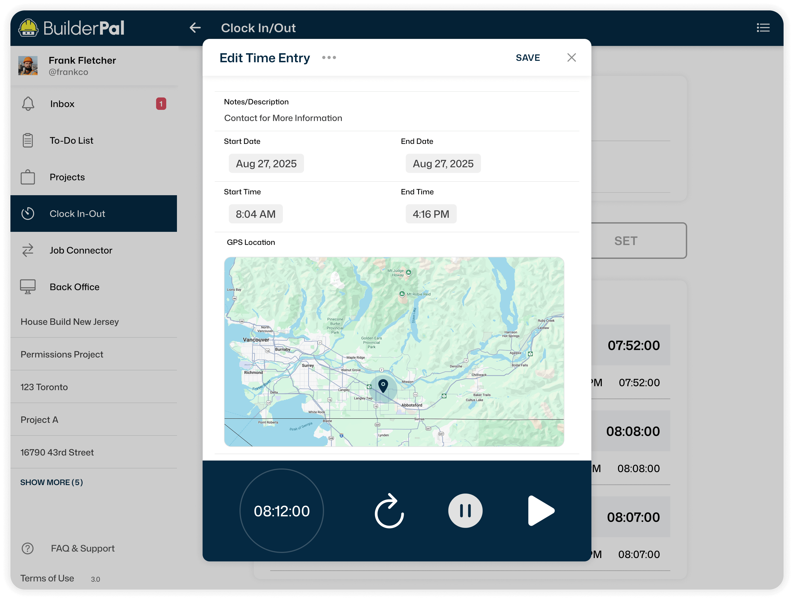Select the To-Do List sidebar icon

(28, 140)
